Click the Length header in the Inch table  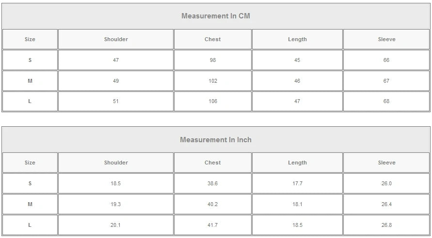coord(297,163)
